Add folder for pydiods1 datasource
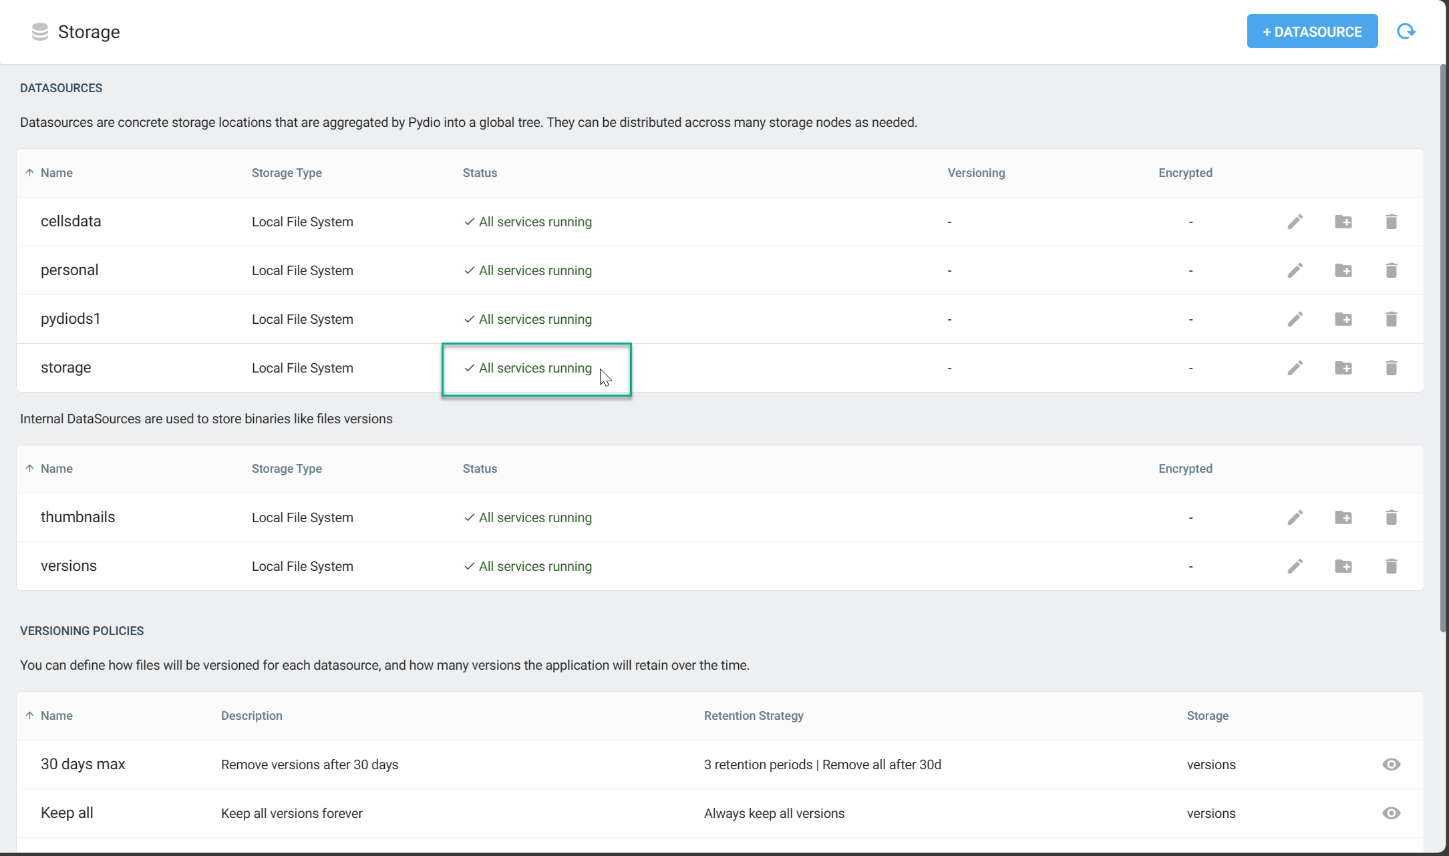Viewport: 1449px width, 856px height. (1343, 319)
